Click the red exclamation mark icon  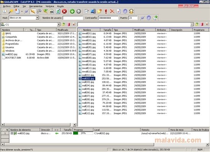point(106,11)
